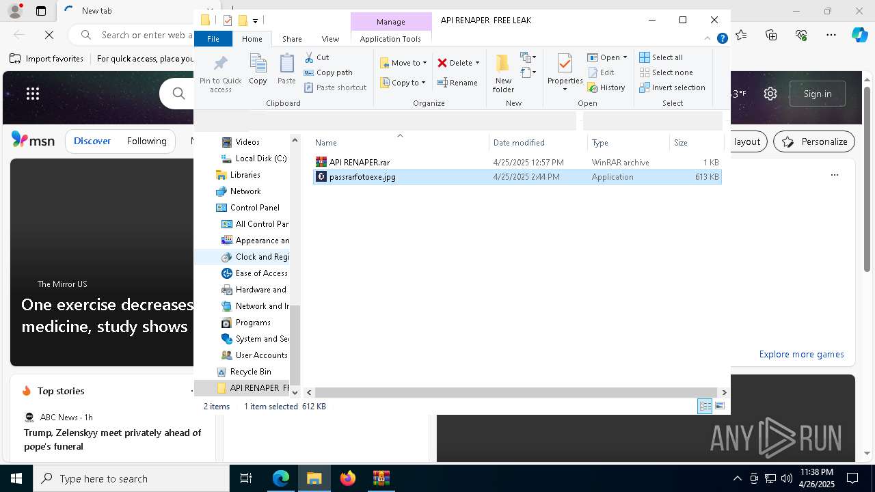Select Control Panel tree item
The image size is (875, 492).
254,208
